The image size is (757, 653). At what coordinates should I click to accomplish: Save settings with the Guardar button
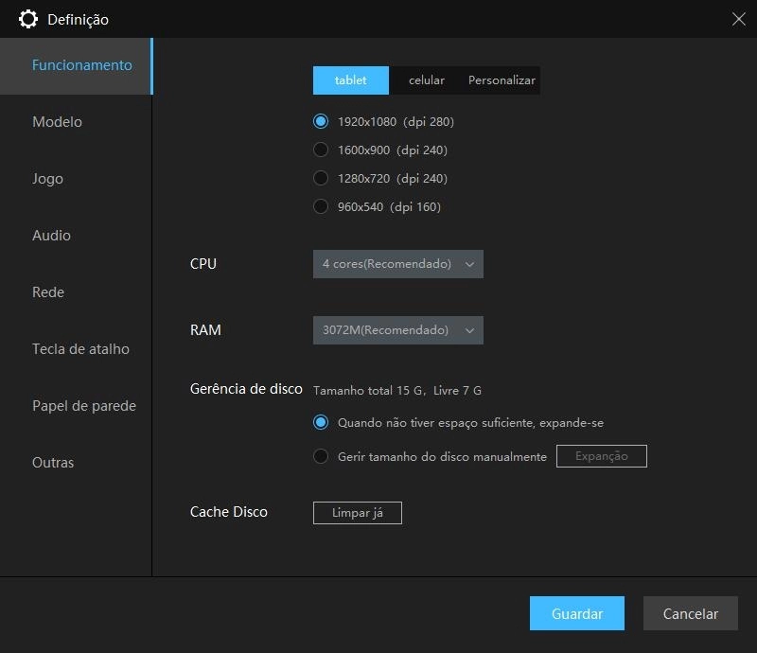click(x=577, y=613)
